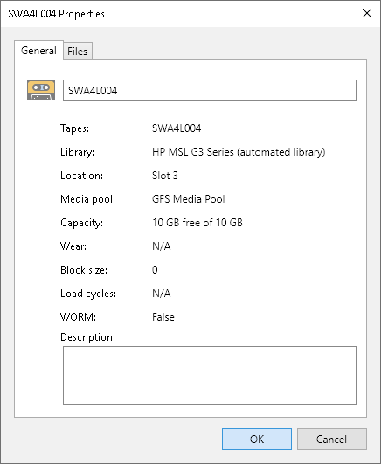
Task: Click the Slot 3 location value
Action: (x=165, y=176)
